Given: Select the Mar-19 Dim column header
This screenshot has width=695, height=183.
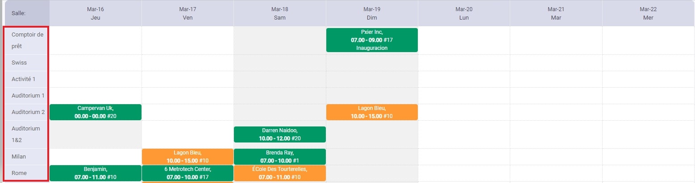Looking at the screenshot, I should (372, 13).
